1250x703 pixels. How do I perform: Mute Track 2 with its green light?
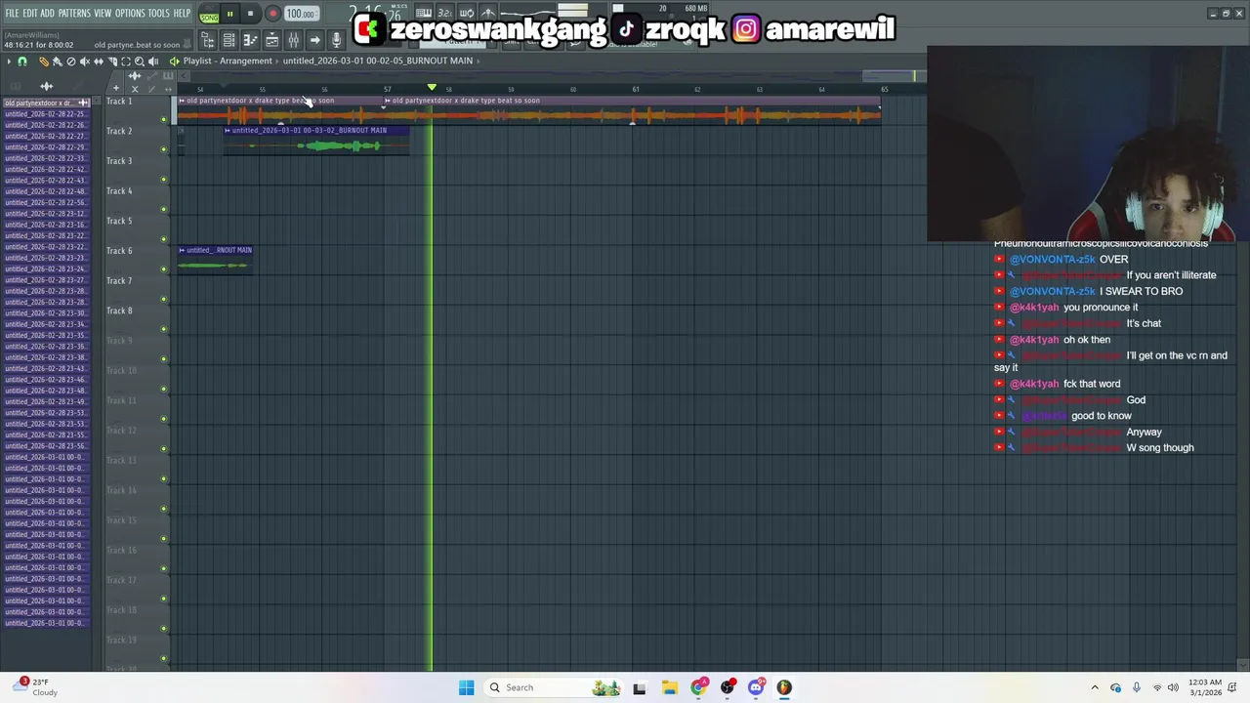(x=164, y=149)
